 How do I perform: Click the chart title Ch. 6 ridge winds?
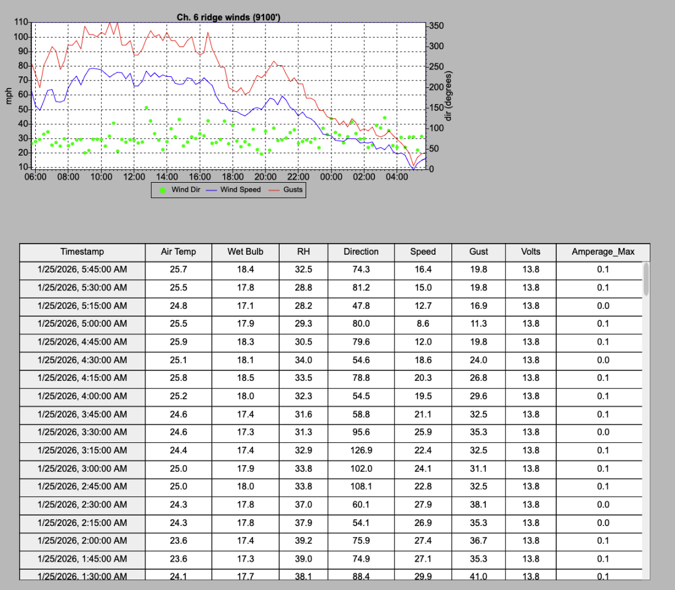point(230,17)
